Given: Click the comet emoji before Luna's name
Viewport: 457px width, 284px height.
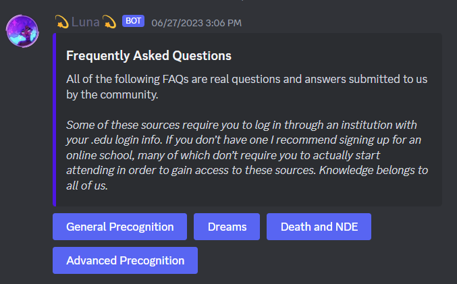Looking at the screenshot, I should pyautogui.click(x=61, y=22).
